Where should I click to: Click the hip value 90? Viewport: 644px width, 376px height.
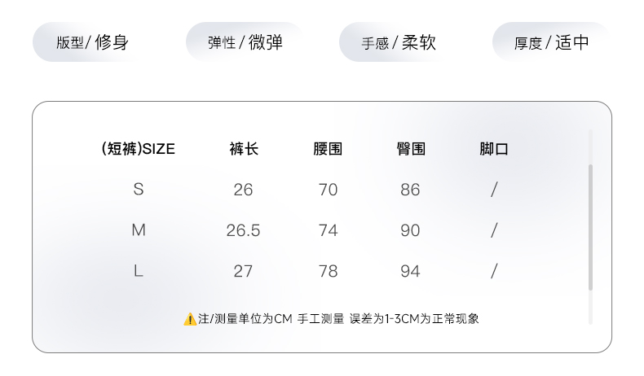pyautogui.click(x=410, y=230)
